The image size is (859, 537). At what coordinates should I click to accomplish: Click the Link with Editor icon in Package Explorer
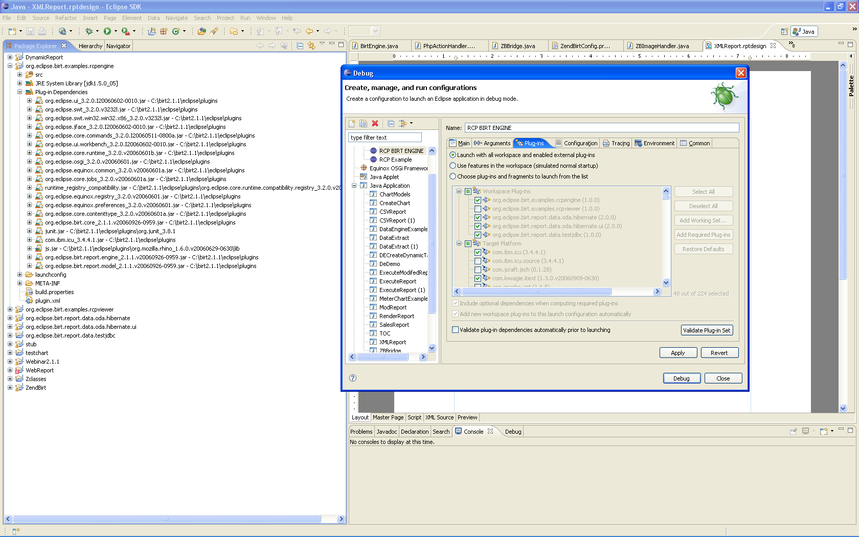point(311,46)
